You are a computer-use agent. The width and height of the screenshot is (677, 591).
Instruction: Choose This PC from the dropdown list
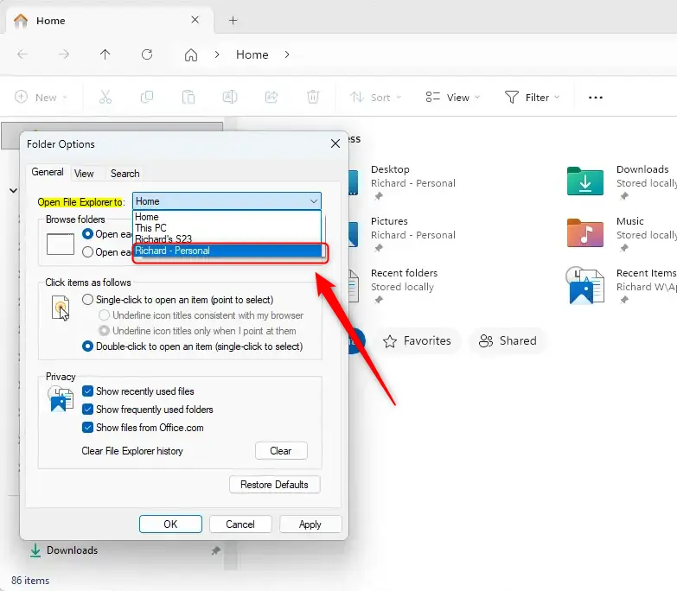(227, 228)
